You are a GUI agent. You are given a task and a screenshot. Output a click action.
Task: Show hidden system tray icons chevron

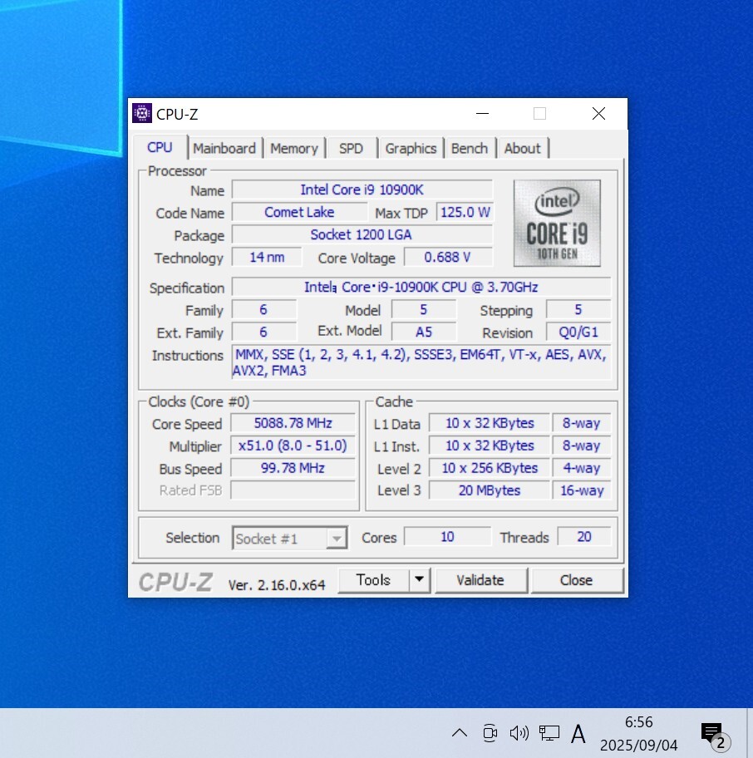click(459, 732)
